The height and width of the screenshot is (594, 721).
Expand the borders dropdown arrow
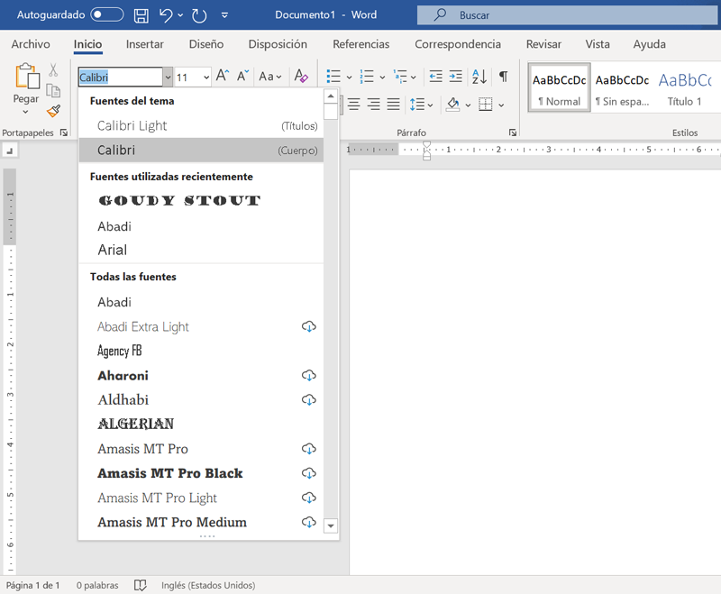coord(501,105)
